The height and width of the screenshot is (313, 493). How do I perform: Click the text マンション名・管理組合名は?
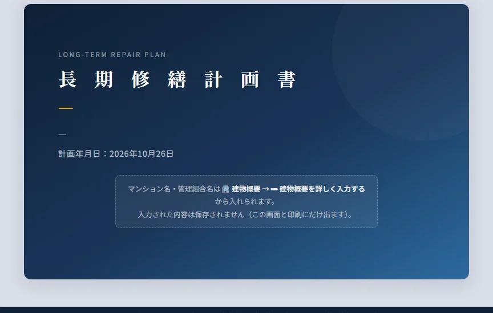[174, 189]
